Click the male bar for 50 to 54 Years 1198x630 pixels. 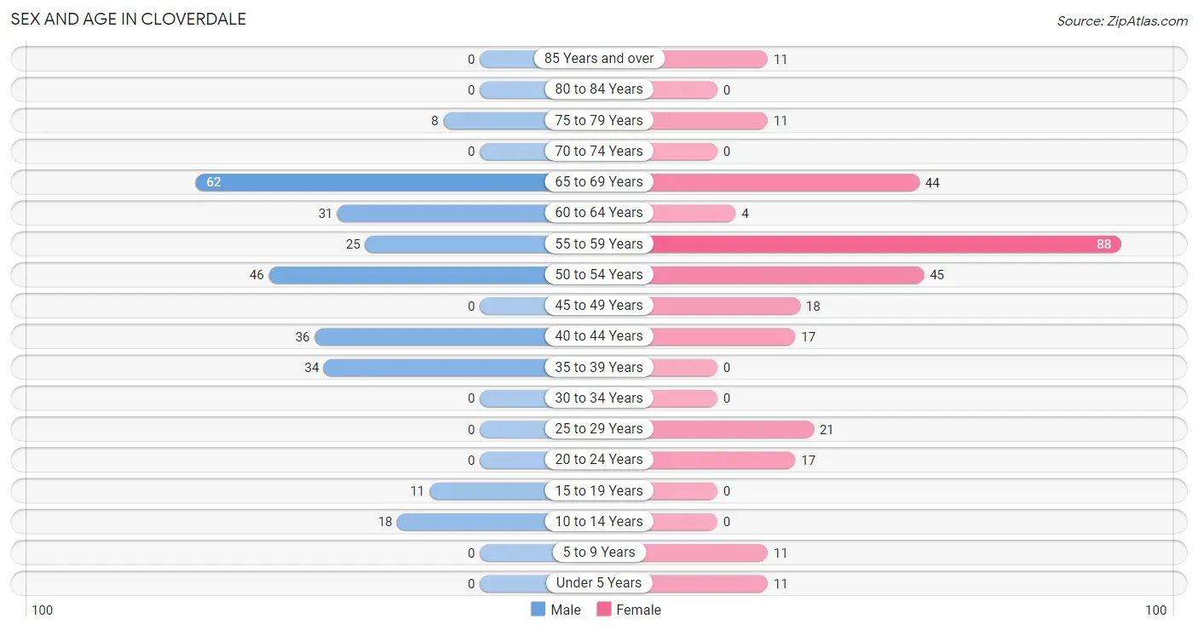click(408, 275)
